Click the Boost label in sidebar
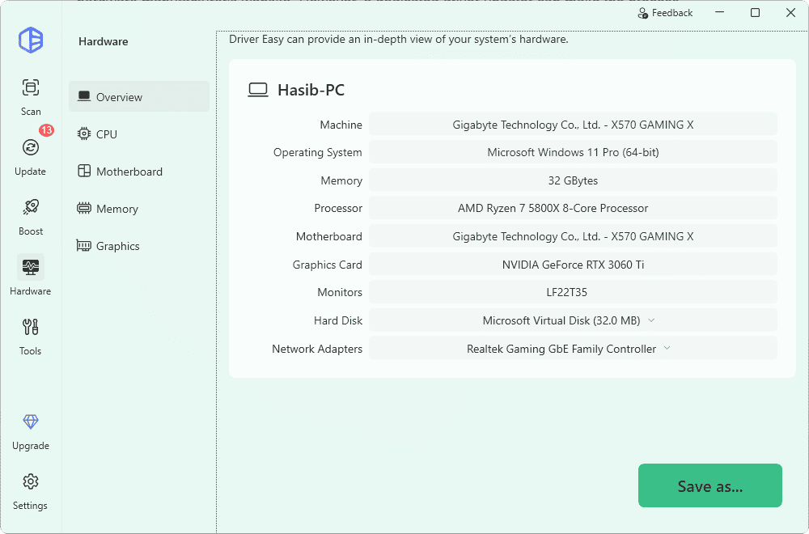Viewport: 809px width, 534px height. [x=31, y=231]
